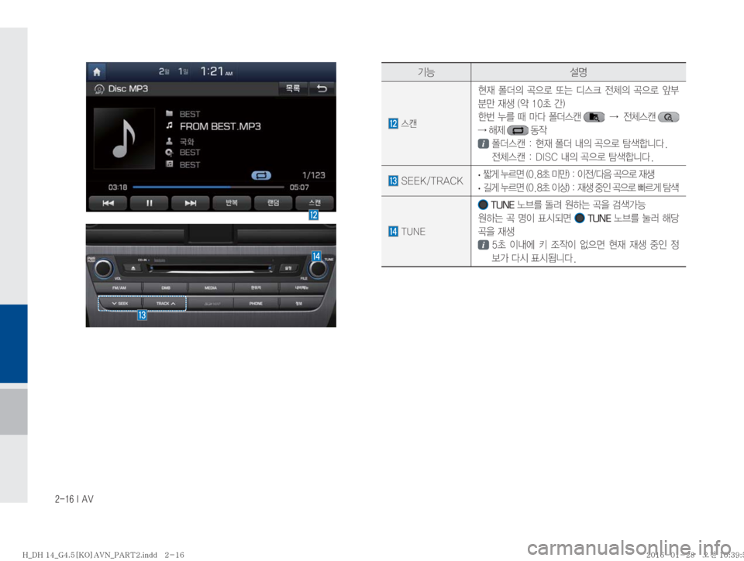Pause the current song
The width and height of the screenshot is (744, 561).
pos(150,203)
